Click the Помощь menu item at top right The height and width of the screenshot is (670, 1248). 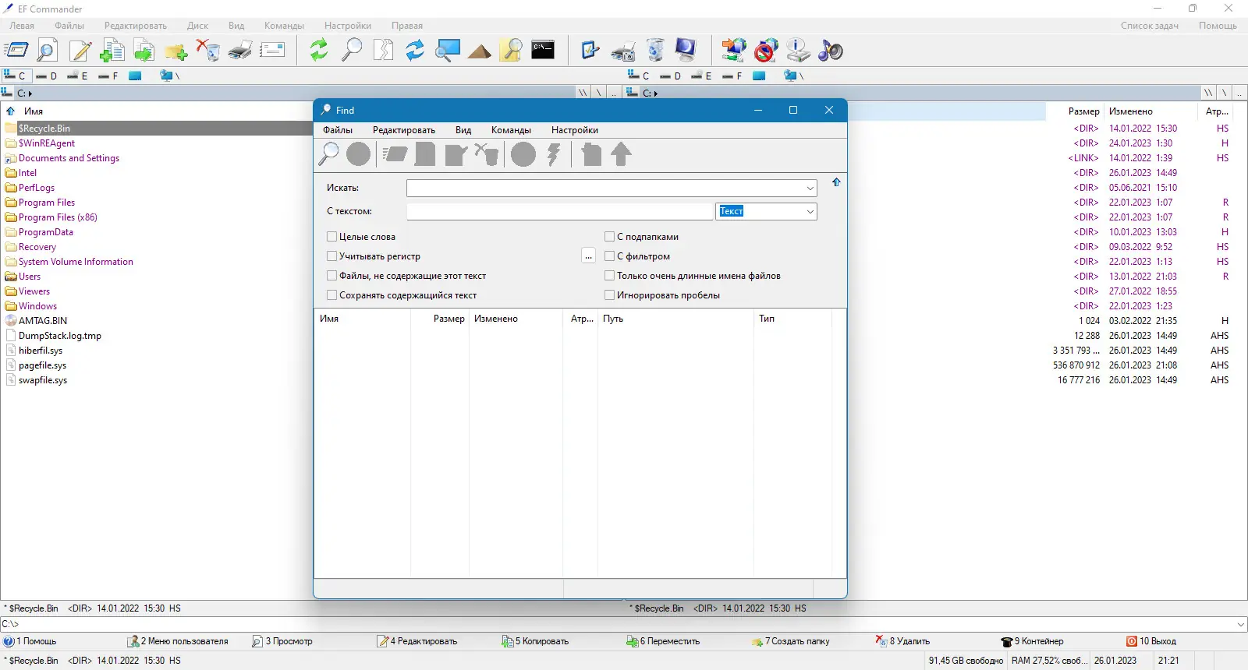click(x=1218, y=26)
